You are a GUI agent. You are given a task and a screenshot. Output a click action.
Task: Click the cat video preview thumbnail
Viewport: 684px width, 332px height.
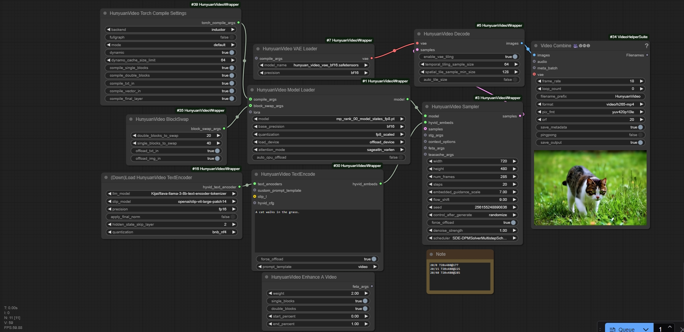590,188
